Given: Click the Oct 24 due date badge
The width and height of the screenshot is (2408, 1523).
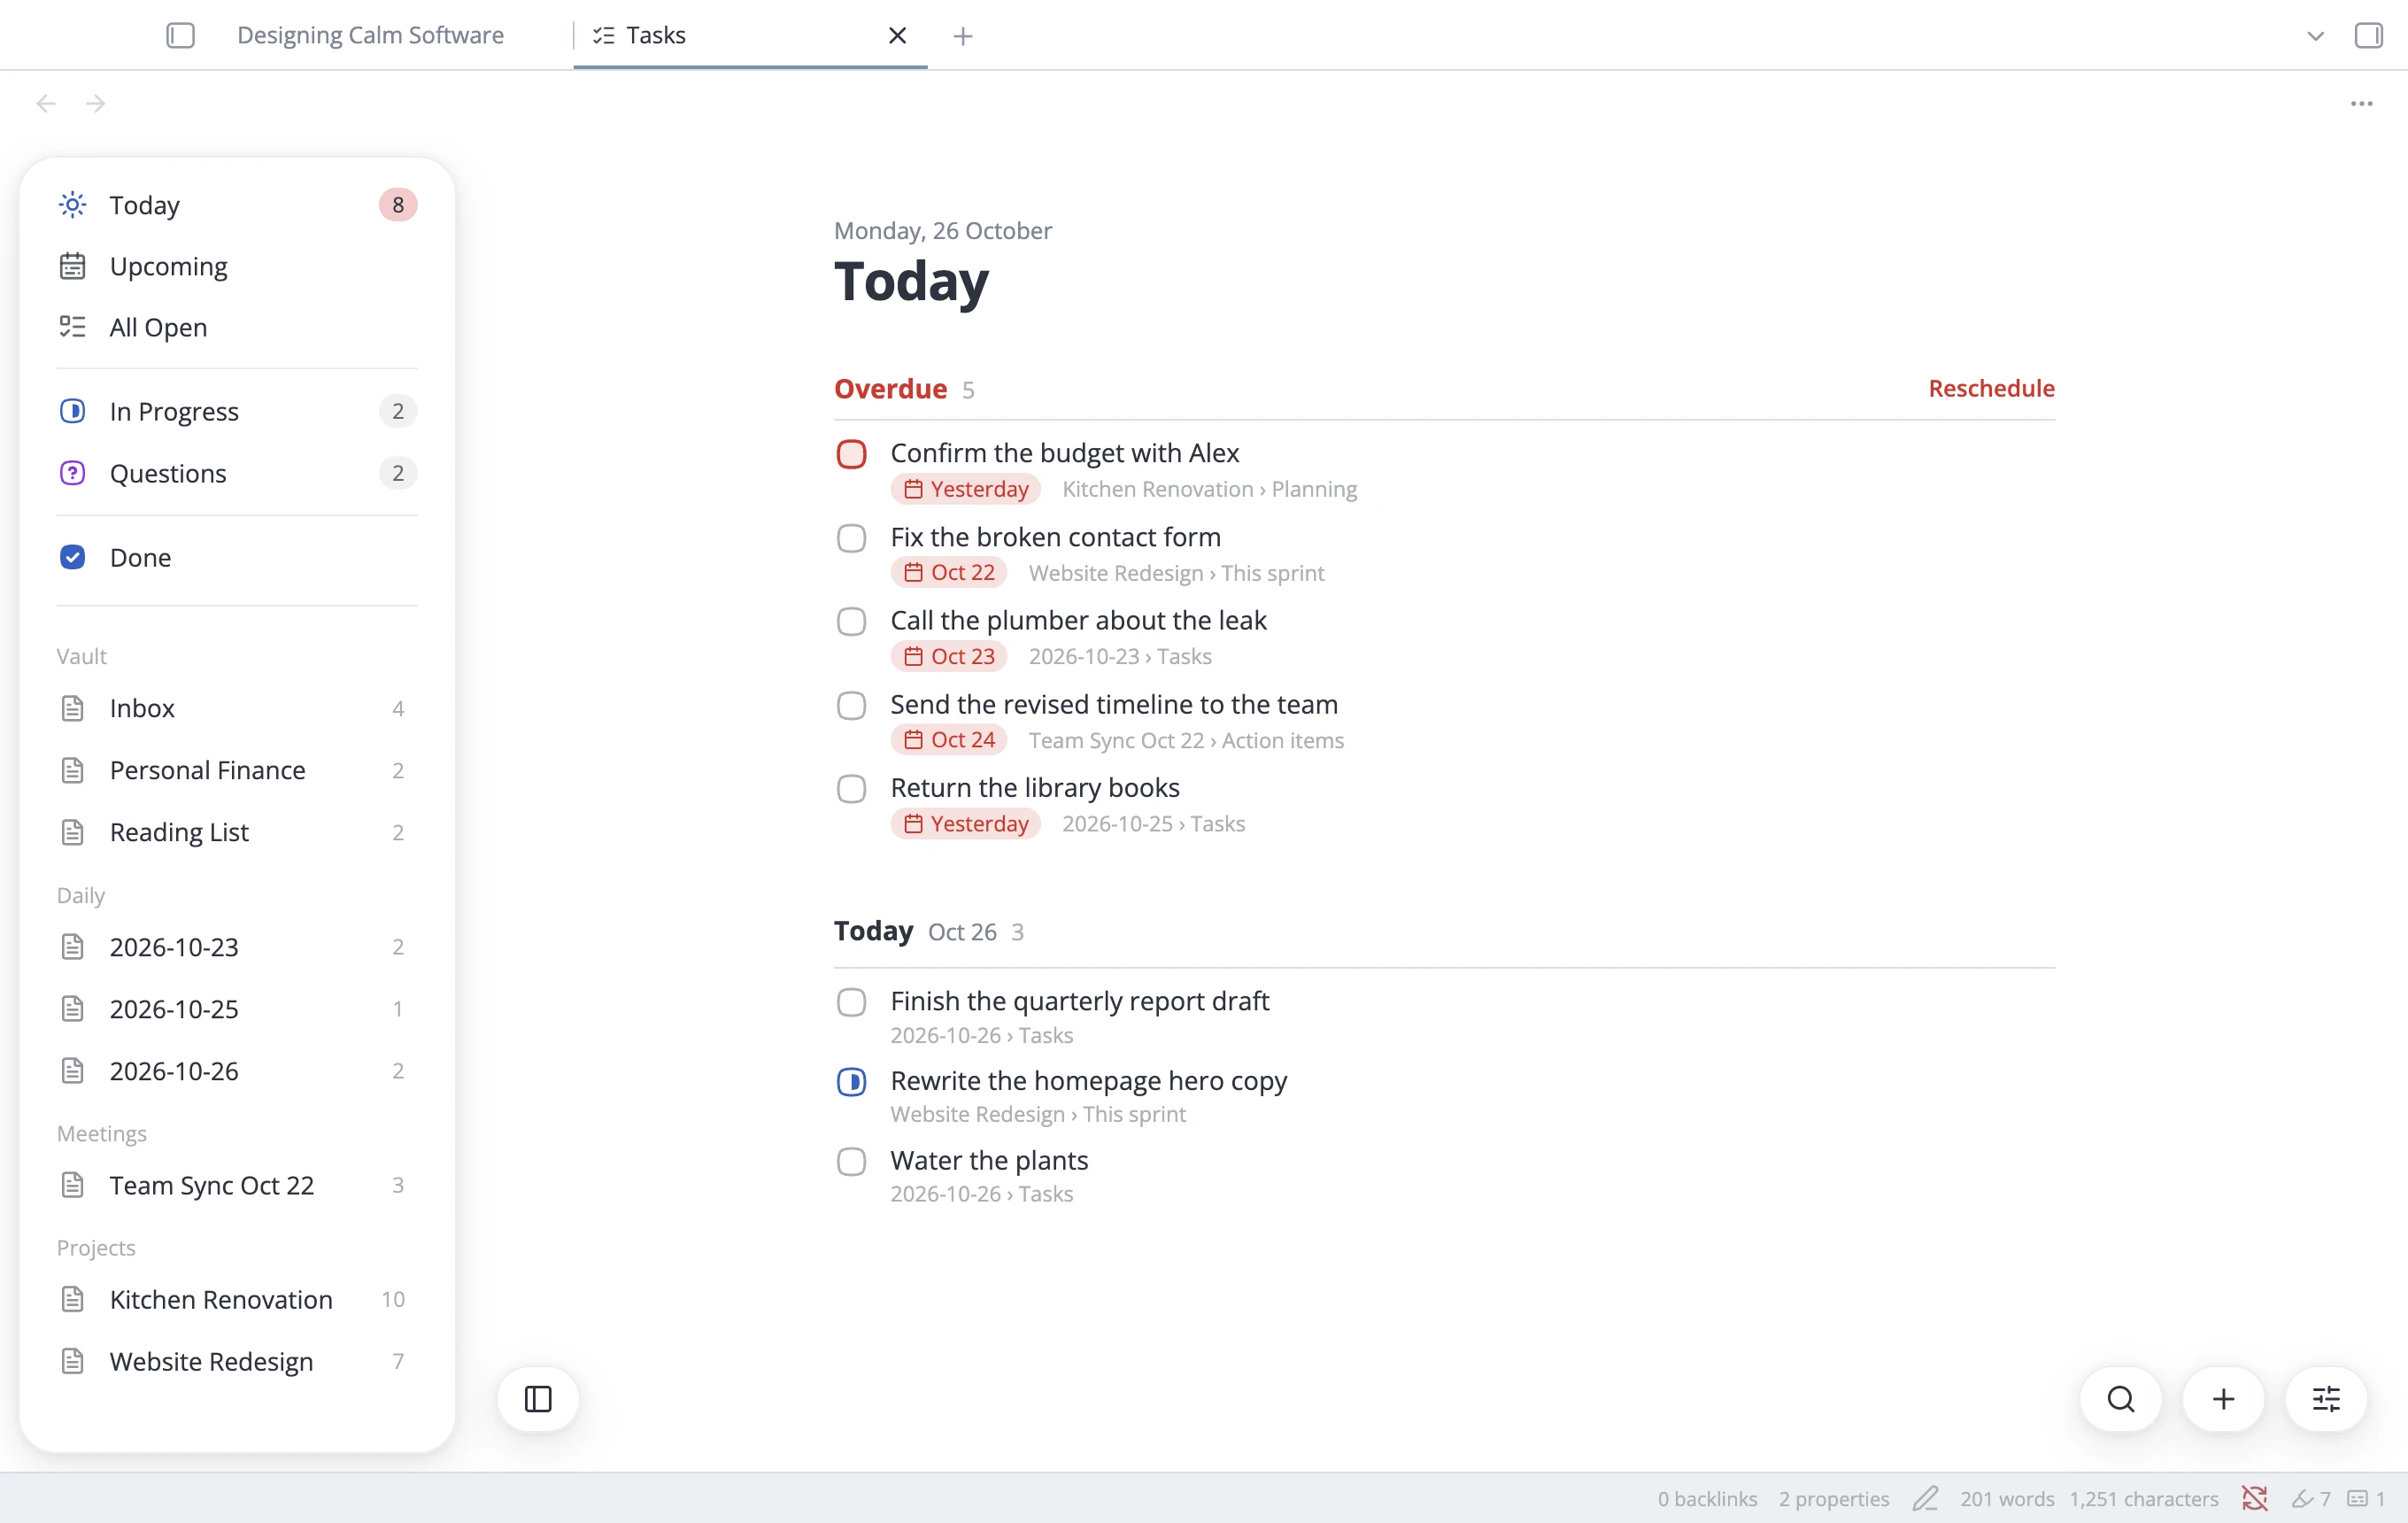Looking at the screenshot, I should [x=949, y=740].
